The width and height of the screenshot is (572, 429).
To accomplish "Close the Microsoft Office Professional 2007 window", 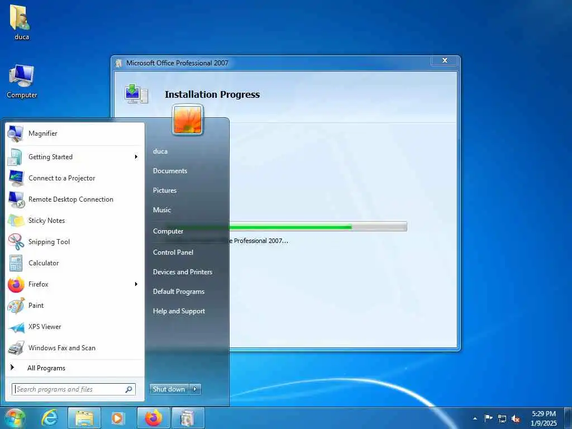I will tap(444, 60).
